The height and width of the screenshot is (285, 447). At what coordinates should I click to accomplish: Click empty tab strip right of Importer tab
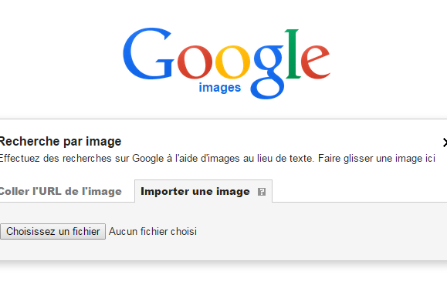coord(359,191)
